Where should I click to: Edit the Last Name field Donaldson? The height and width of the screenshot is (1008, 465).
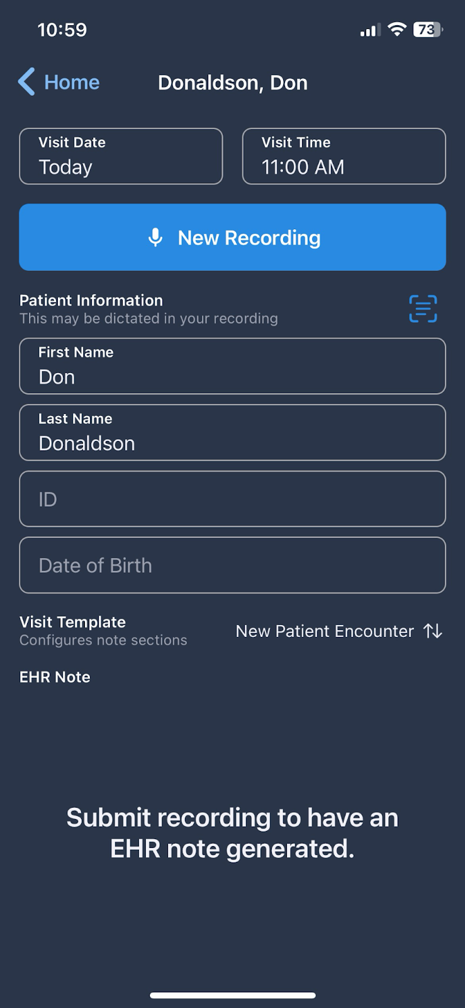[x=232, y=432]
